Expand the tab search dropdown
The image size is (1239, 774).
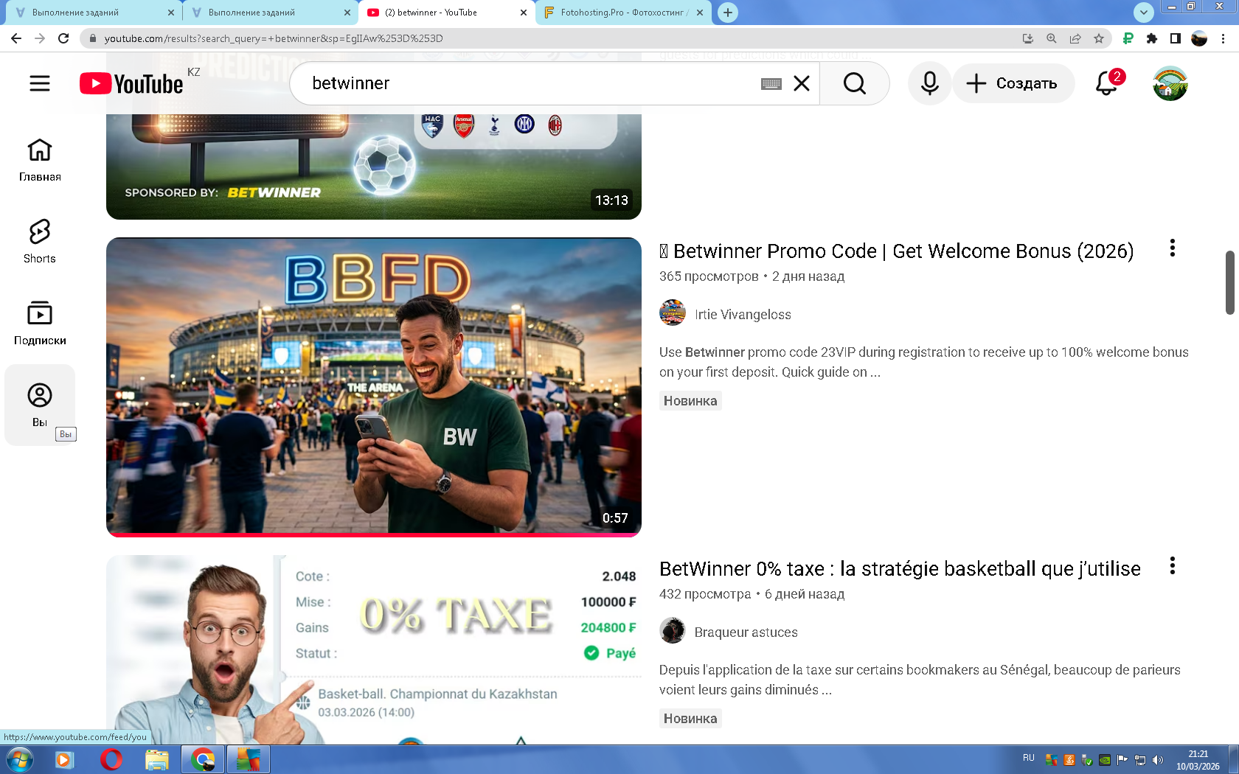point(1144,13)
